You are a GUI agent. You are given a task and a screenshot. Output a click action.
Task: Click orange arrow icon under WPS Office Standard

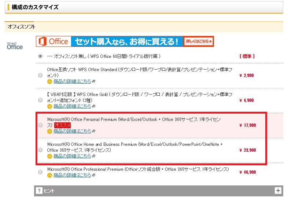coord(49,81)
